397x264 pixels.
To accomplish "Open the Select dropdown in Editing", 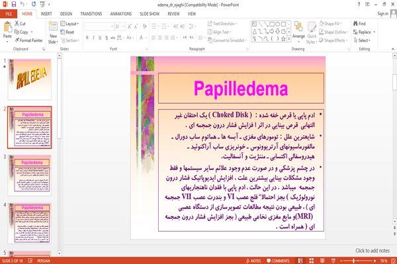I will (x=362, y=40).
